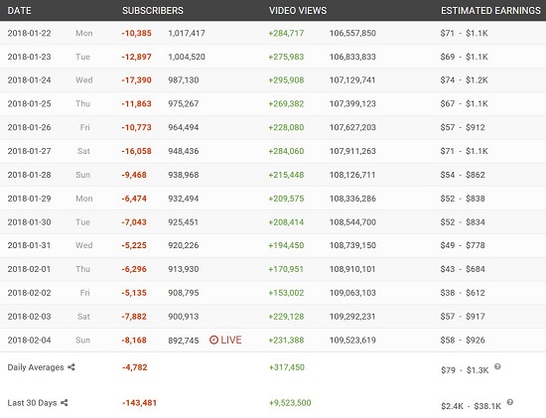
Task: Click help icon next to $2.4K - $38.1K
Action: point(510,402)
